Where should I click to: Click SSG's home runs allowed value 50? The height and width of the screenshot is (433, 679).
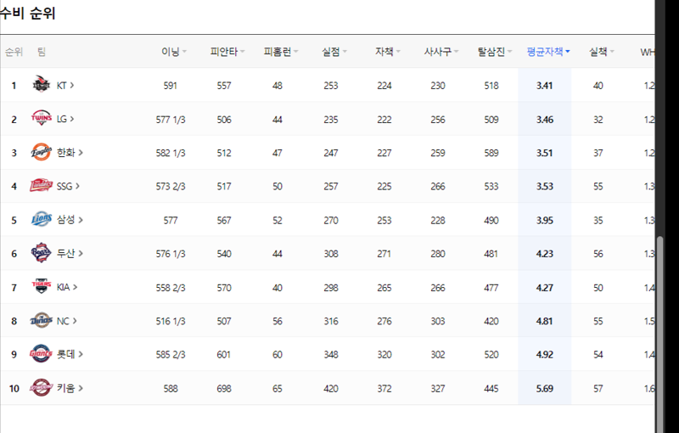pos(278,187)
